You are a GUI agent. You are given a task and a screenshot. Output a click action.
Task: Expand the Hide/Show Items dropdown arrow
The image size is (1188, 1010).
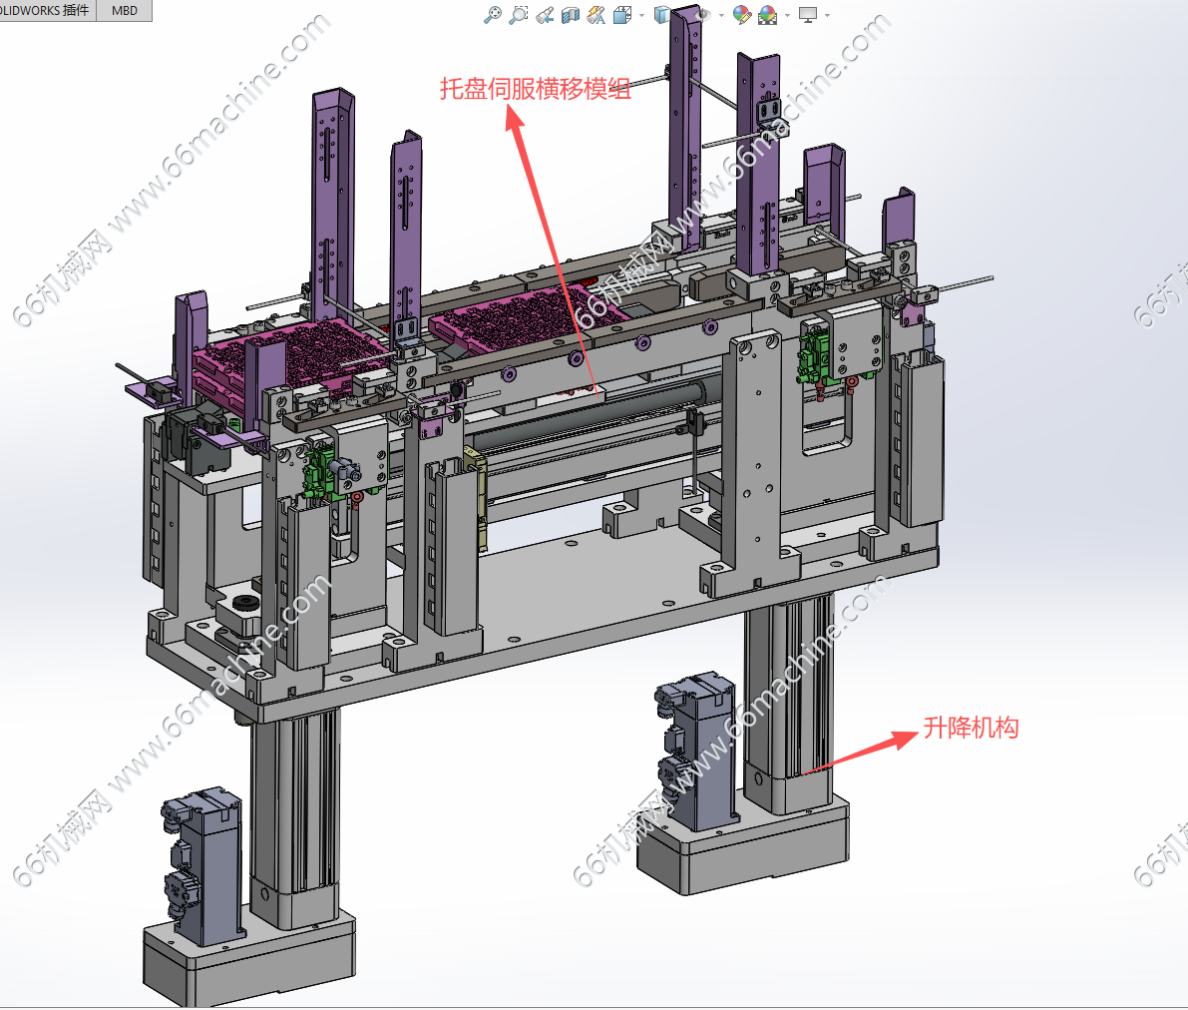tap(721, 15)
